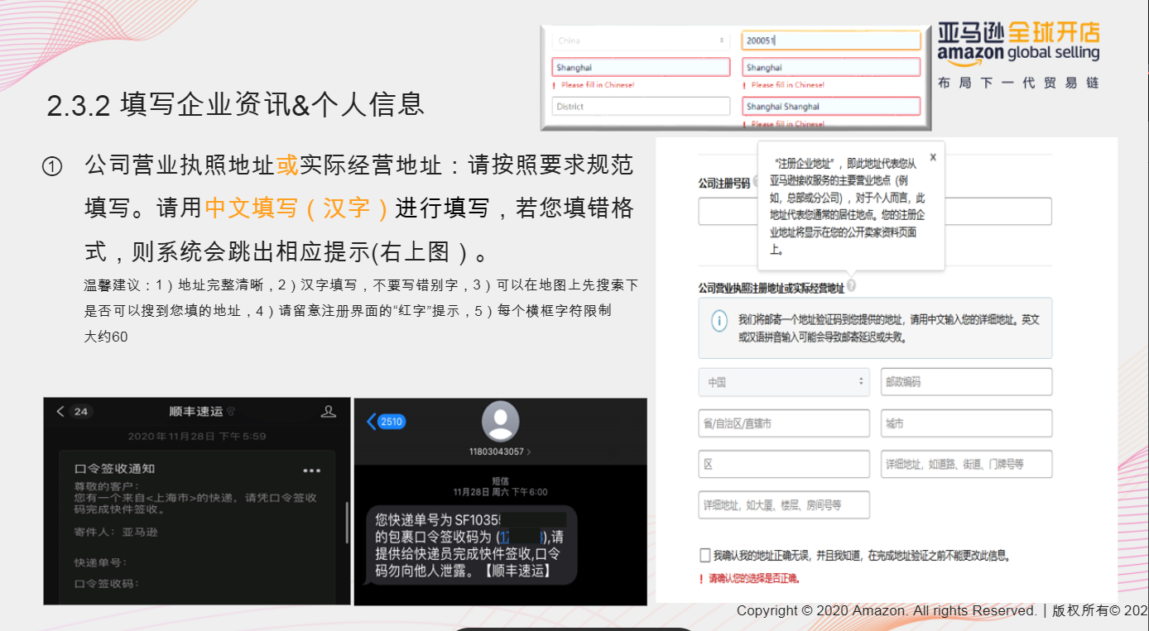This screenshot has height=631, width=1149.
Task: Open the 中国 country dropdown
Action: tap(782, 381)
